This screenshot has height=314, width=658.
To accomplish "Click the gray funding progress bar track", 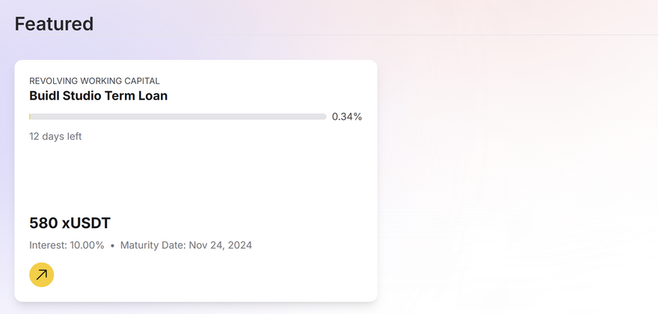I will tap(179, 117).
